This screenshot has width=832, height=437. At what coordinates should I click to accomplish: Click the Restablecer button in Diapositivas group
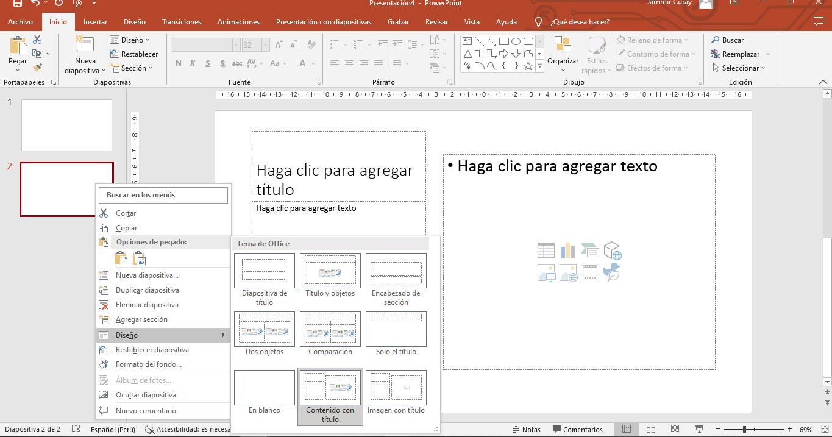[134, 54]
